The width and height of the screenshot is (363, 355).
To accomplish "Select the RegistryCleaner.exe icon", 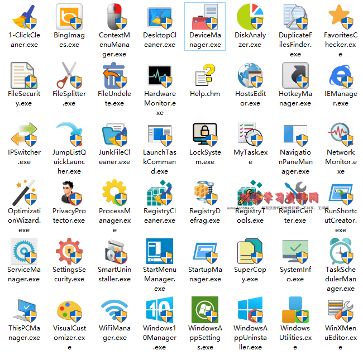I will click(160, 193).
